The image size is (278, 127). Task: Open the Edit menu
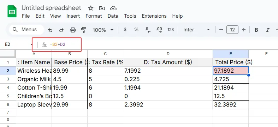point(40,16)
